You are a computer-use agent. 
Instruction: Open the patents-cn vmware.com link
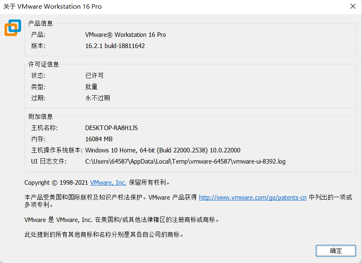252,198
